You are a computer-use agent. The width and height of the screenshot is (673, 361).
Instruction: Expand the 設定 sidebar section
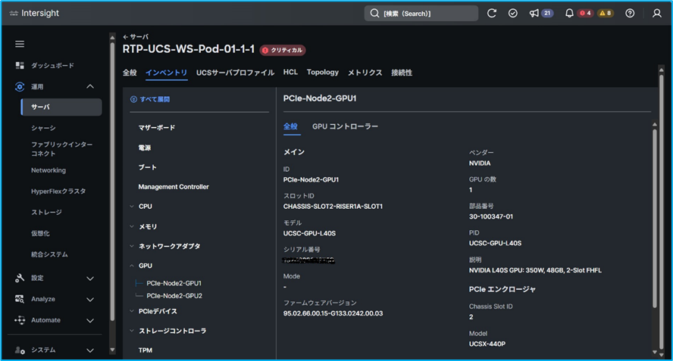point(90,279)
